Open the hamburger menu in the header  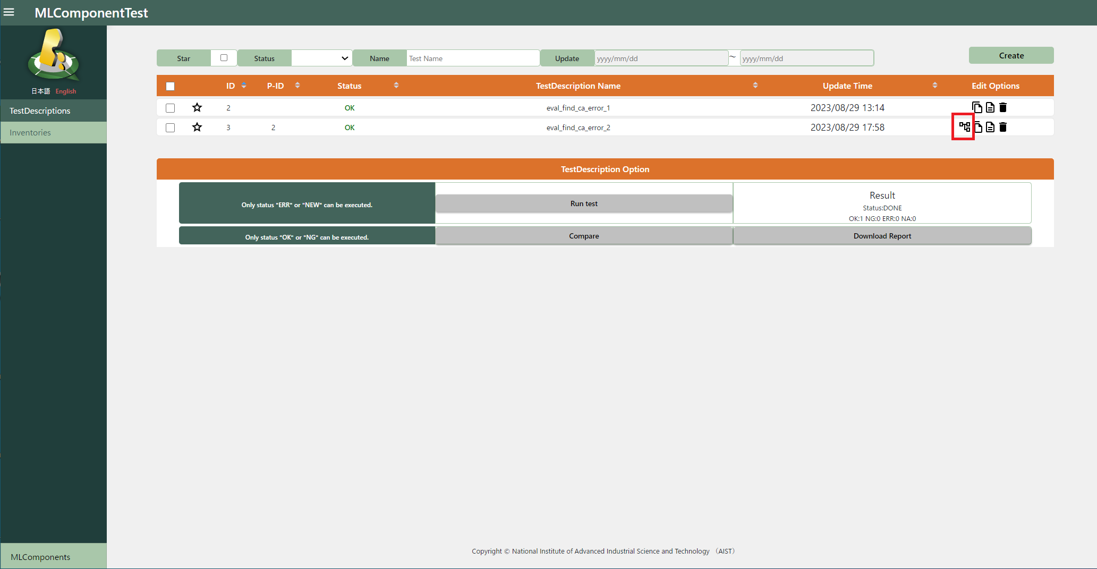9,12
